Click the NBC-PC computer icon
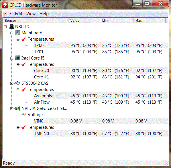Viewport: 171px width, 168px height. [x=11, y=27]
